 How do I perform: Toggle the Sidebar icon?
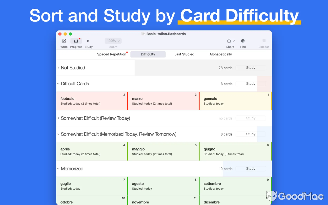(263, 41)
